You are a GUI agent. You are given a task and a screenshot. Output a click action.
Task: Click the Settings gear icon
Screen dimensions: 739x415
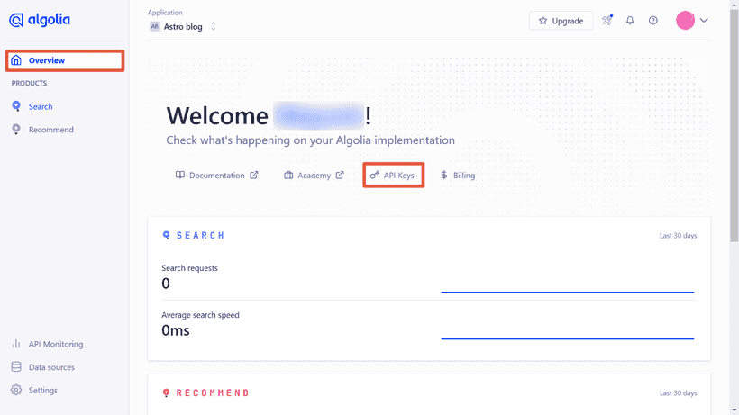tap(16, 390)
